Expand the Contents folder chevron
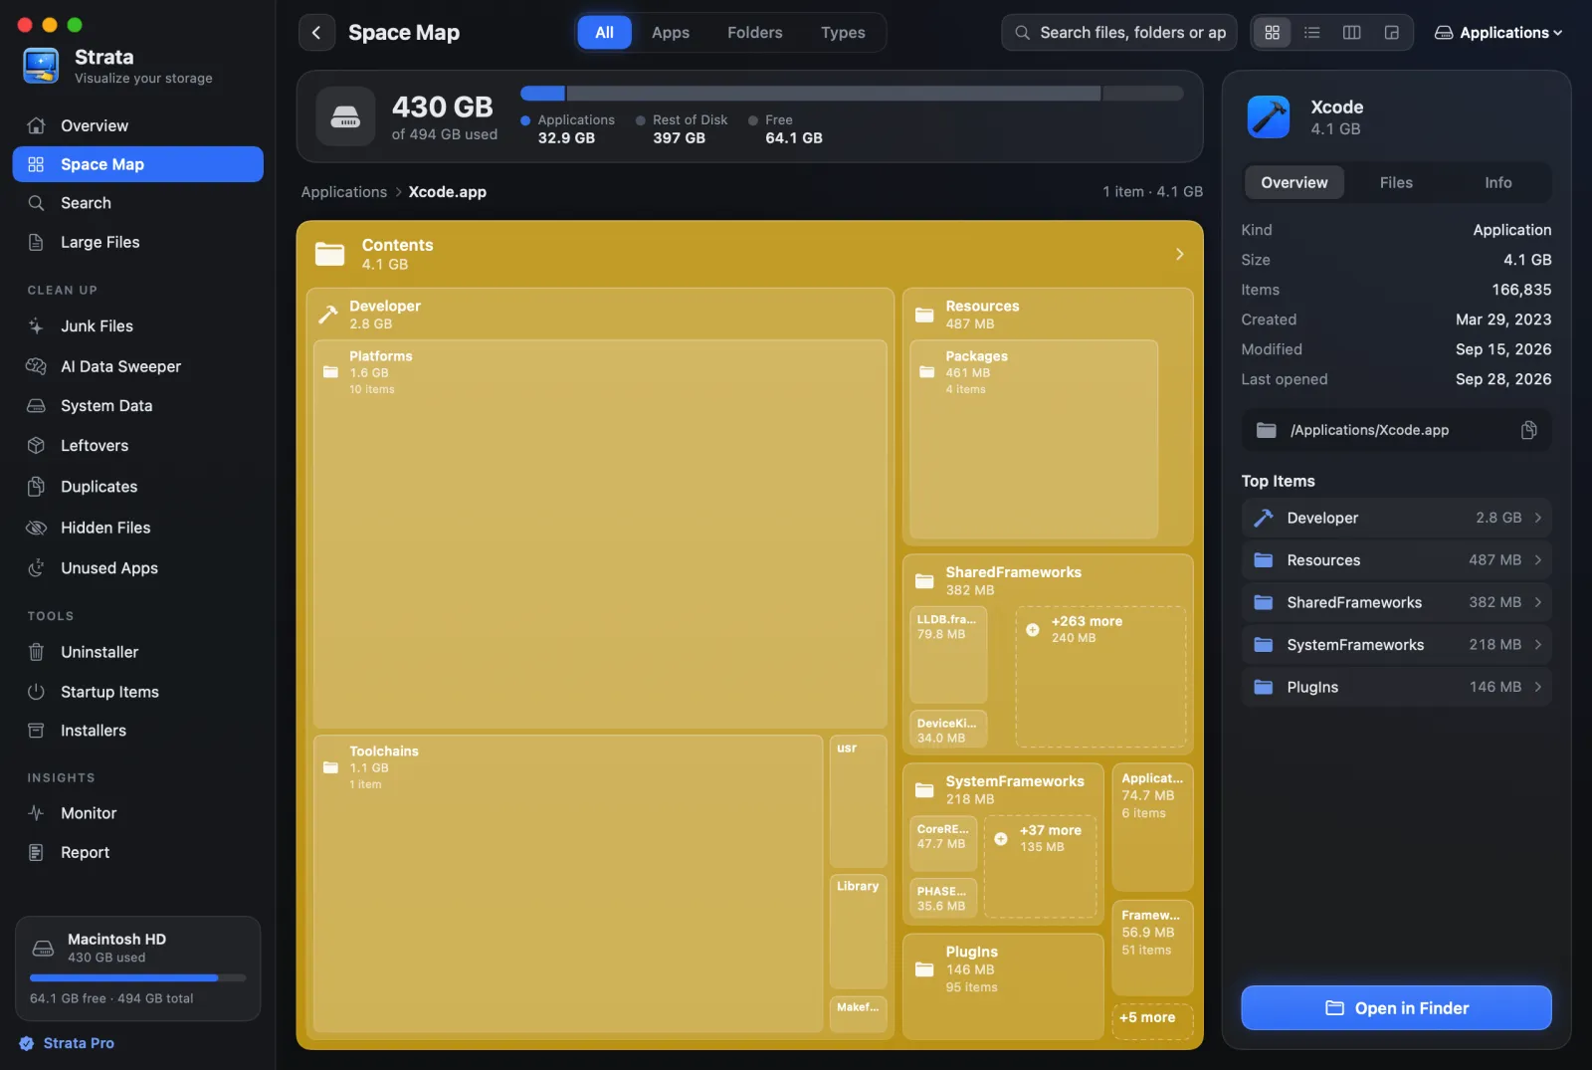The width and height of the screenshot is (1592, 1070). 1180,254
